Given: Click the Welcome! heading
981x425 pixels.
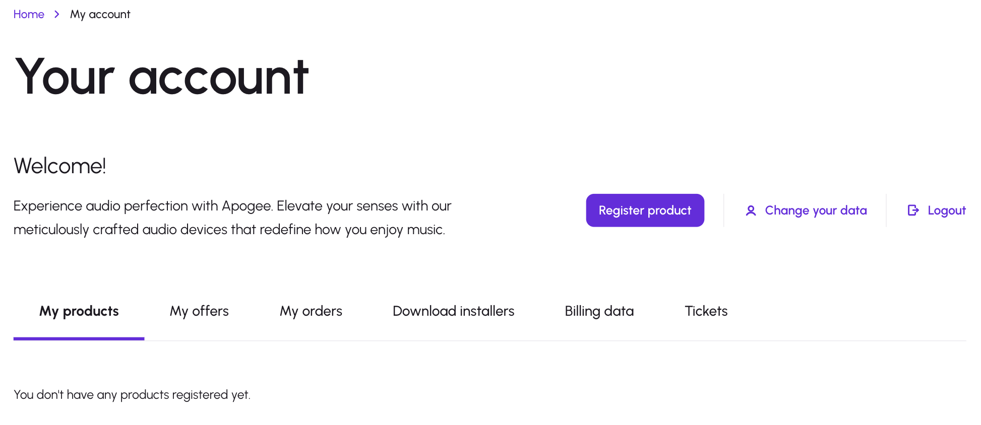Looking at the screenshot, I should (59, 166).
